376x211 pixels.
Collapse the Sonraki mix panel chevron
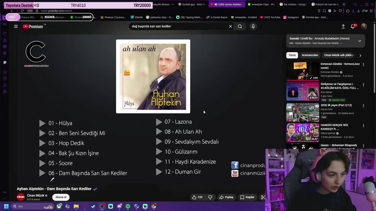coord(360,41)
